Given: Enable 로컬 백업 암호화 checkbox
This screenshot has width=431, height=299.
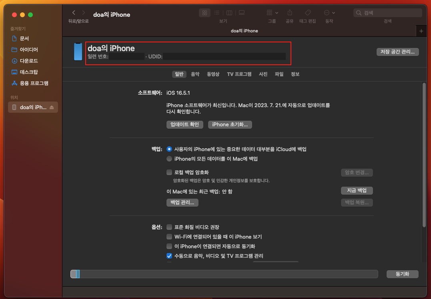Looking at the screenshot, I should pyautogui.click(x=169, y=172).
